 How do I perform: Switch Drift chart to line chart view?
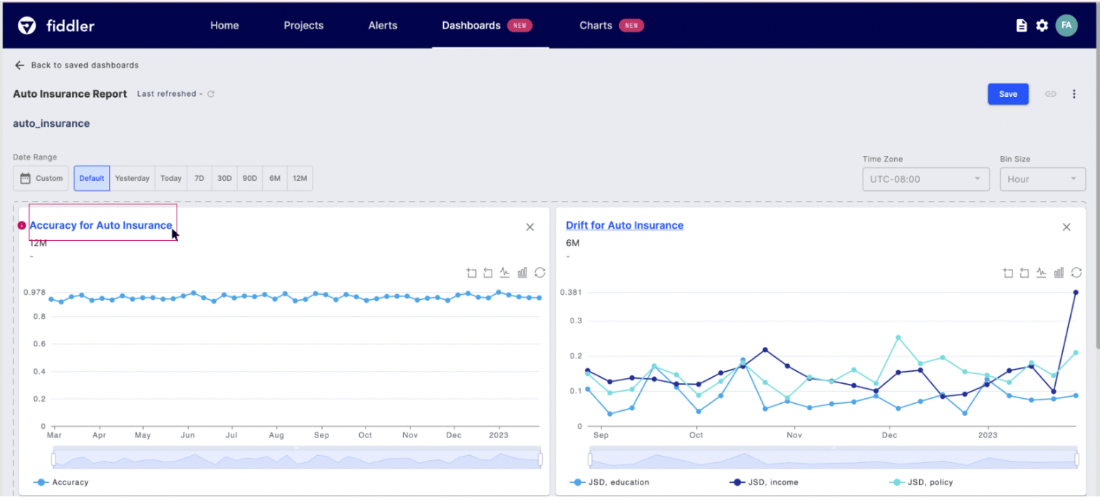[x=1042, y=272]
